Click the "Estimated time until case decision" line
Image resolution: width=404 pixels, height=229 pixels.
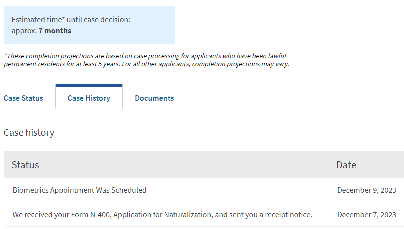[71, 20]
